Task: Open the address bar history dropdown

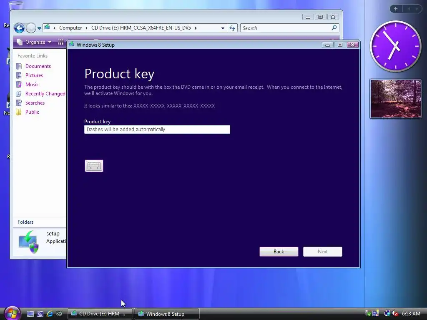Action: pyautogui.click(x=223, y=28)
